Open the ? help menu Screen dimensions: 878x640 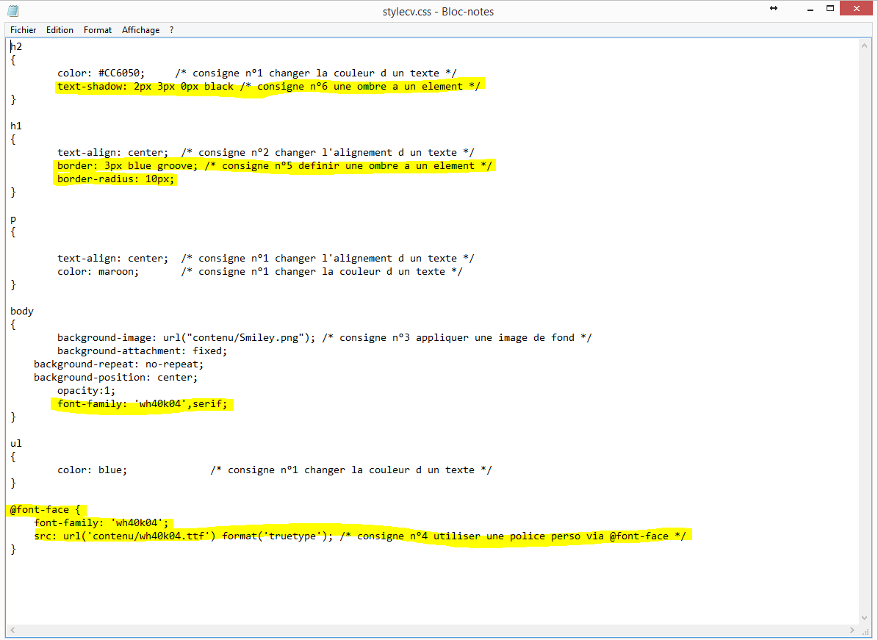click(172, 30)
